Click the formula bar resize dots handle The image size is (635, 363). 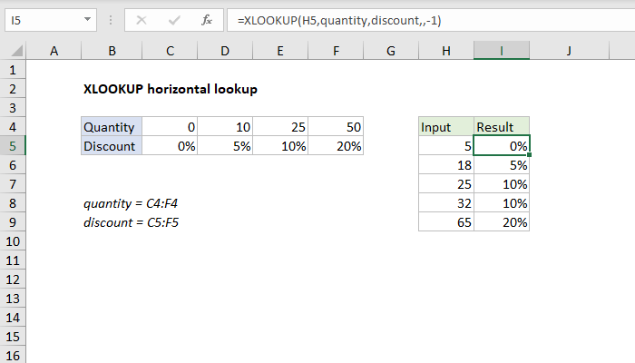coord(111,20)
